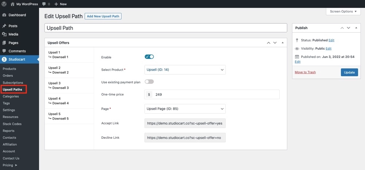
Task: Click the visibility eye icon in Publish box
Action: point(297,49)
